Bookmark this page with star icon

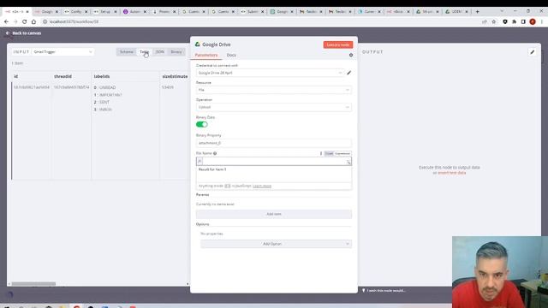pyautogui.click(x=493, y=21)
